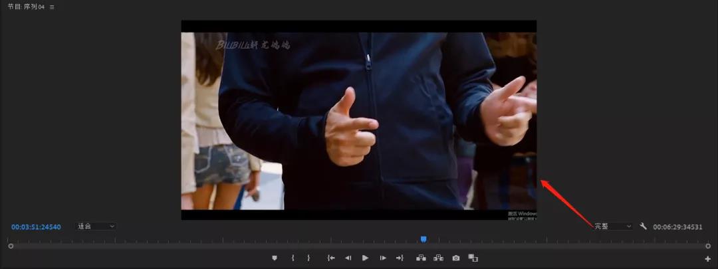Click the Lift button
The image size is (718, 269).
[x=421, y=258]
